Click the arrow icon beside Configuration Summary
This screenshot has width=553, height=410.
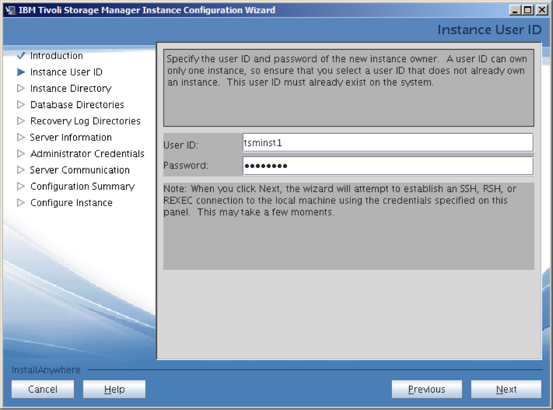coord(21,186)
